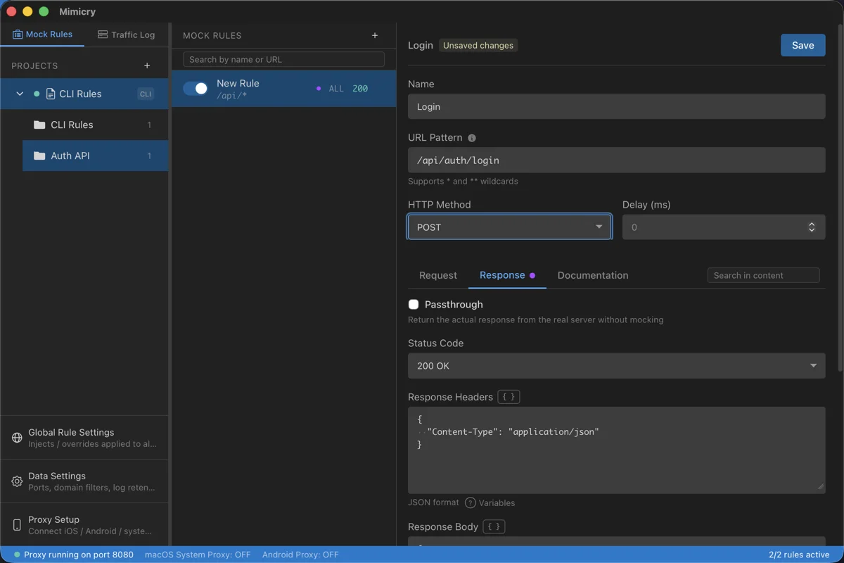
Task: Click the Global Rule Settings globe icon
Action: (17, 438)
